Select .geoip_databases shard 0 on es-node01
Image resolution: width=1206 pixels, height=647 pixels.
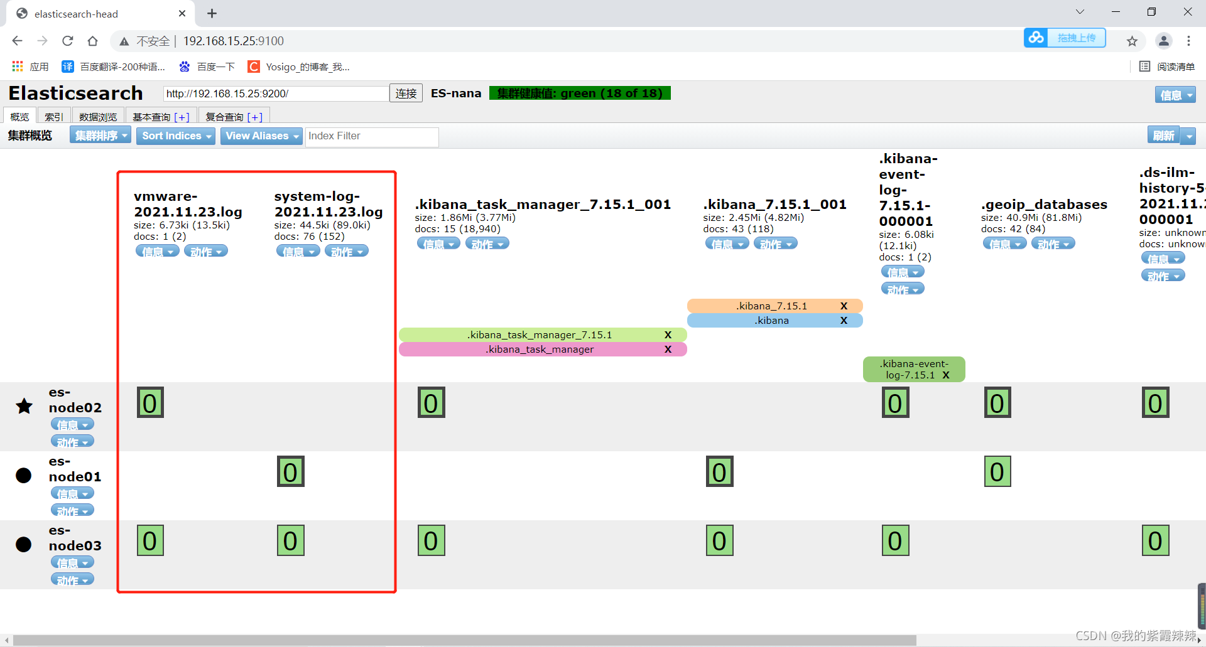(x=997, y=472)
